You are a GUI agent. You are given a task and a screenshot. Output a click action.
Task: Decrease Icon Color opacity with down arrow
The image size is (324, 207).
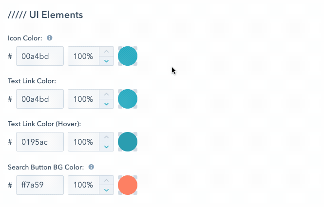coord(106,61)
